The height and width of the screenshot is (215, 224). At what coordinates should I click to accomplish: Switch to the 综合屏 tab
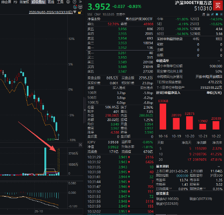pyautogui.click(x=6, y=2)
